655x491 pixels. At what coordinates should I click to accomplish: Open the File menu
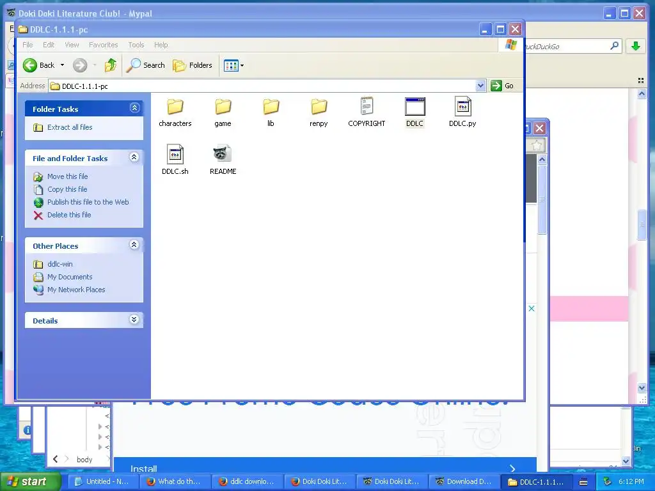point(28,45)
